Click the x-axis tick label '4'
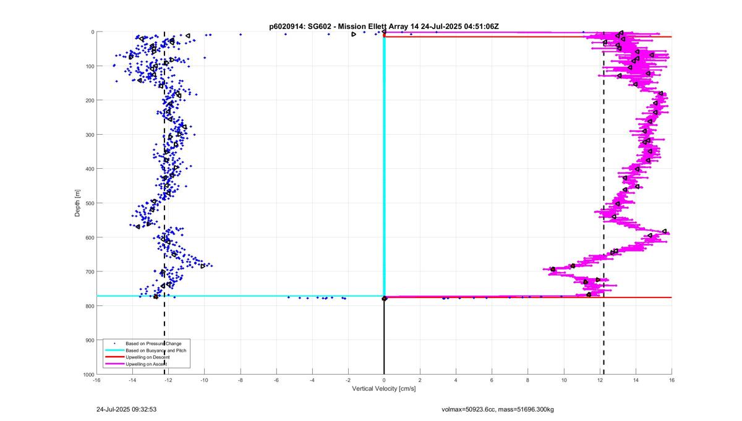 456,380
